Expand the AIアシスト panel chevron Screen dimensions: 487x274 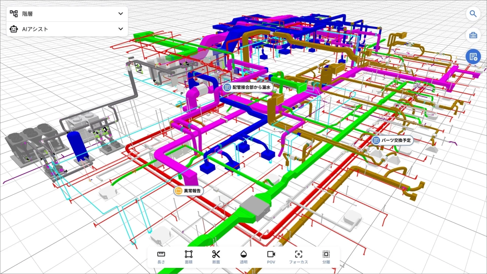[120, 29]
